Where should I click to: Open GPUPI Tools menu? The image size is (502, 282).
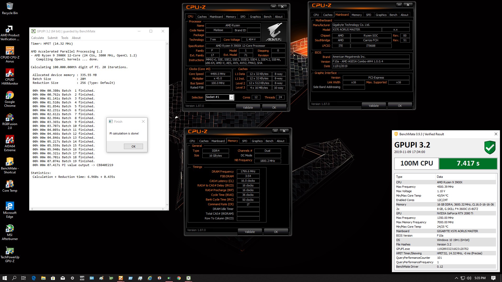point(65,38)
